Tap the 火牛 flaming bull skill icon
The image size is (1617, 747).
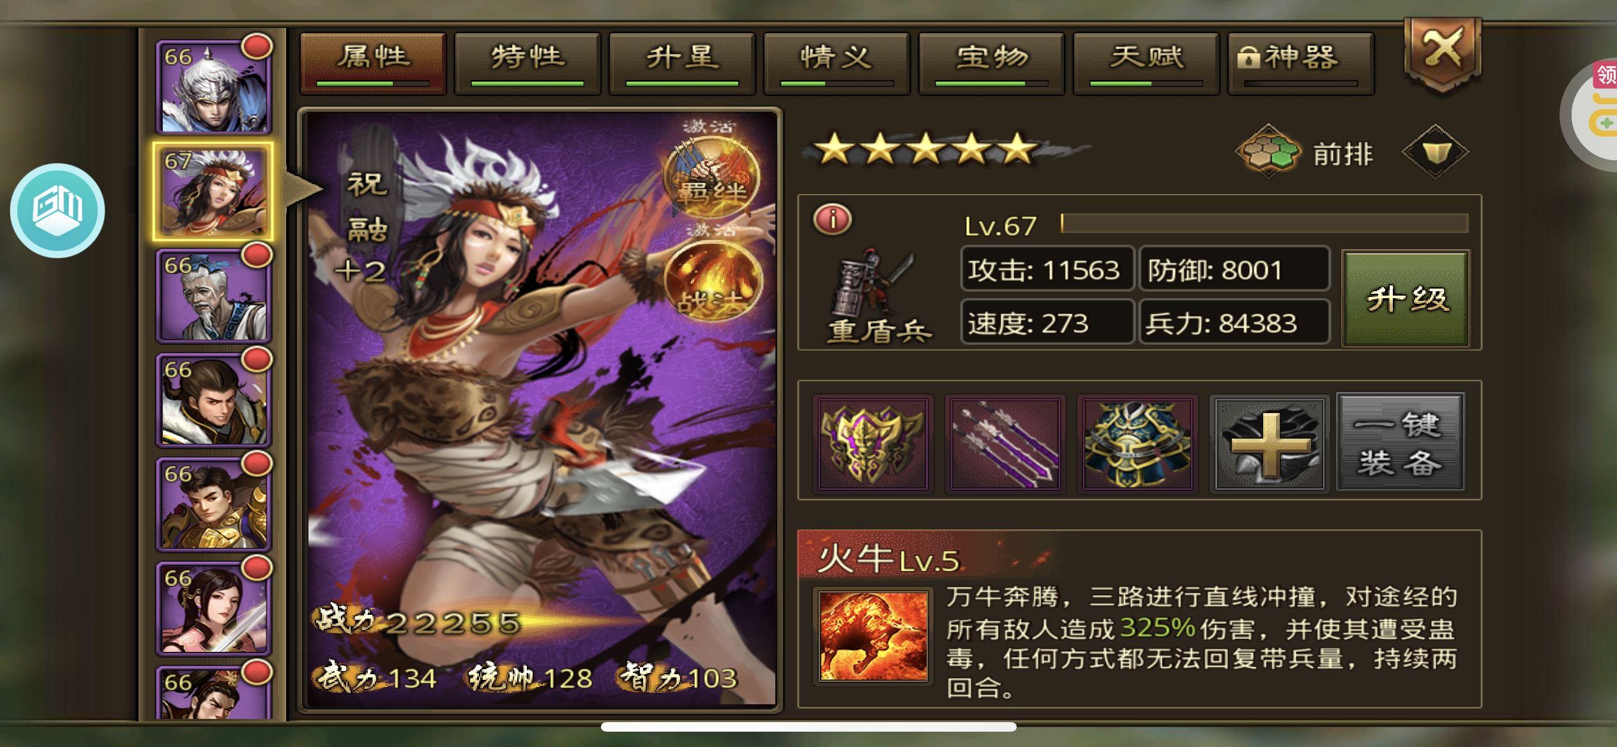[x=873, y=637]
